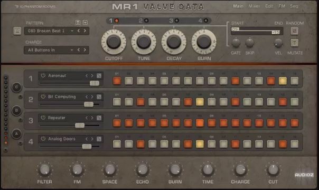Select next preset arrow for Repeater track
Viewport: 319px width, 190px height.
[x=92, y=118]
